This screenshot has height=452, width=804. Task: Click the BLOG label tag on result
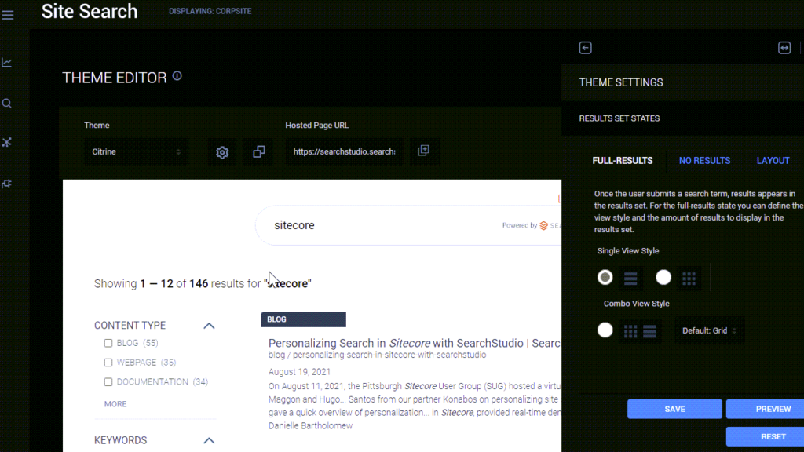pos(304,319)
